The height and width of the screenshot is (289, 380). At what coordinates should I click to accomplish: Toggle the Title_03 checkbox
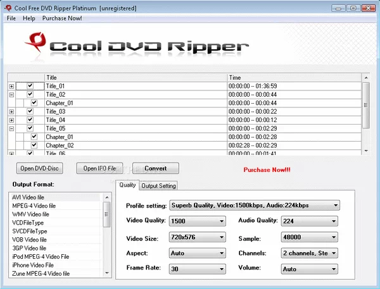[30, 111]
